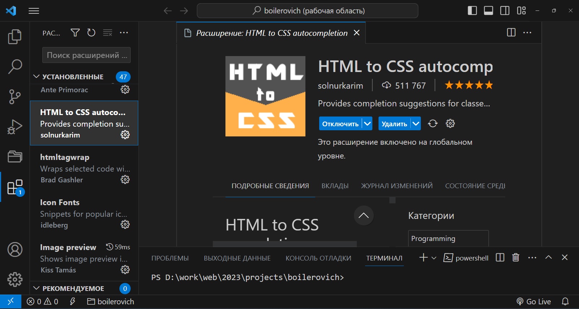The image size is (579, 309).
Task: Switch to the ЖУРНАЛ ИЗМЕНЕНИЙ tab
Action: click(x=397, y=186)
